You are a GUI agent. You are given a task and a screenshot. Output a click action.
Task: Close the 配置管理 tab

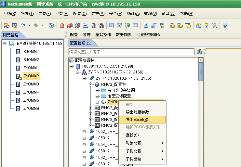(x=89, y=43)
